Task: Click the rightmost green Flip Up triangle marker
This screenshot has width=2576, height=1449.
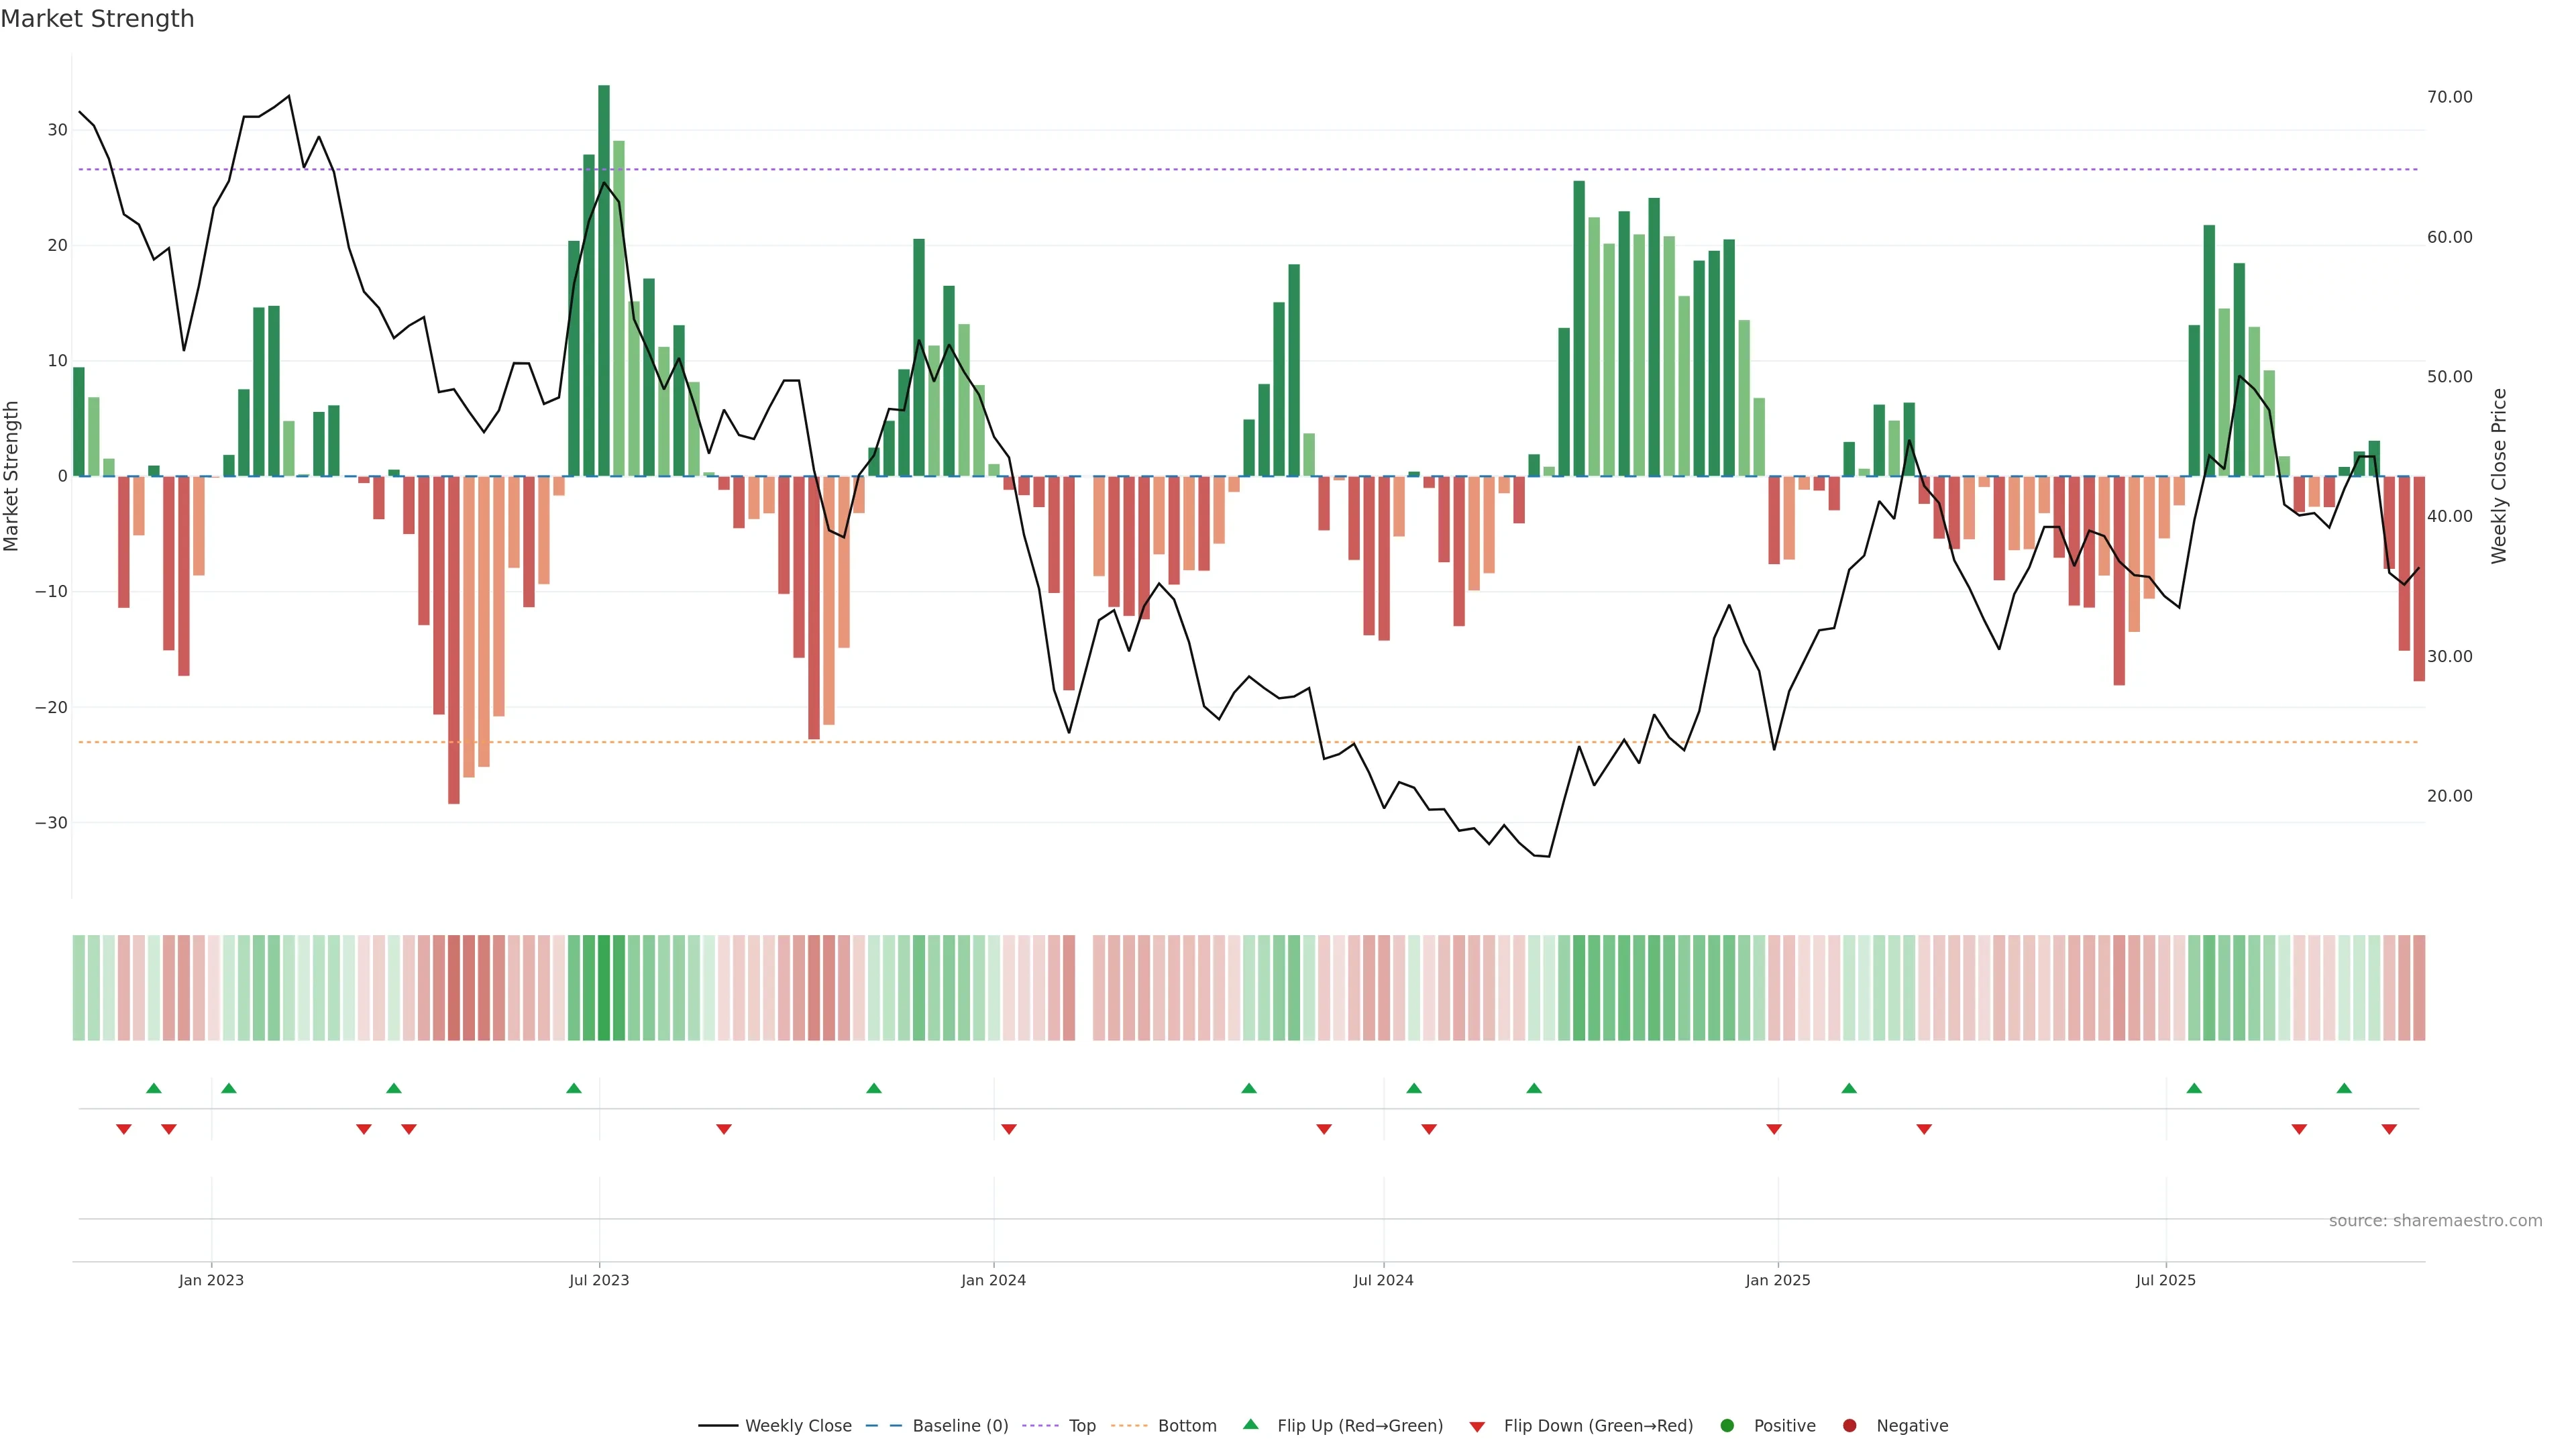Action: coord(2344,1088)
